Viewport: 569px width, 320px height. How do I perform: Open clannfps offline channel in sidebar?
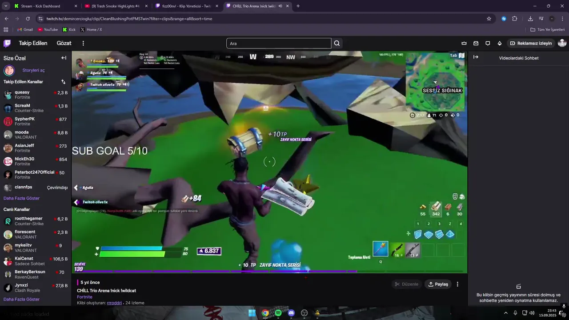click(36, 188)
